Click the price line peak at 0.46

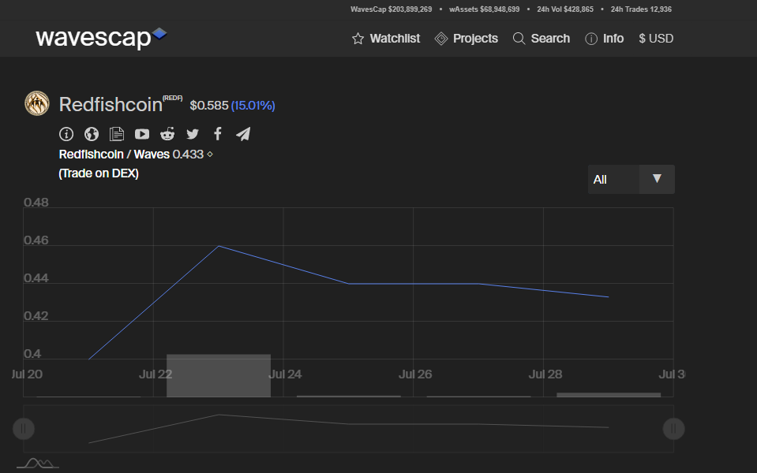pyautogui.click(x=219, y=246)
